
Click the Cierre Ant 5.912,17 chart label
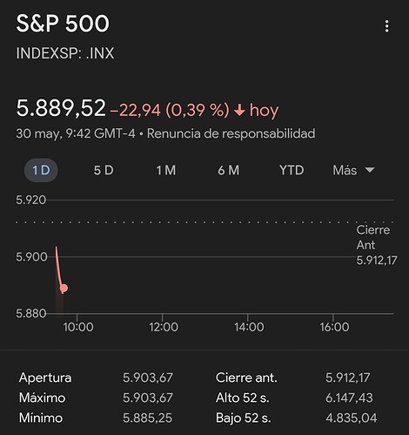click(376, 245)
